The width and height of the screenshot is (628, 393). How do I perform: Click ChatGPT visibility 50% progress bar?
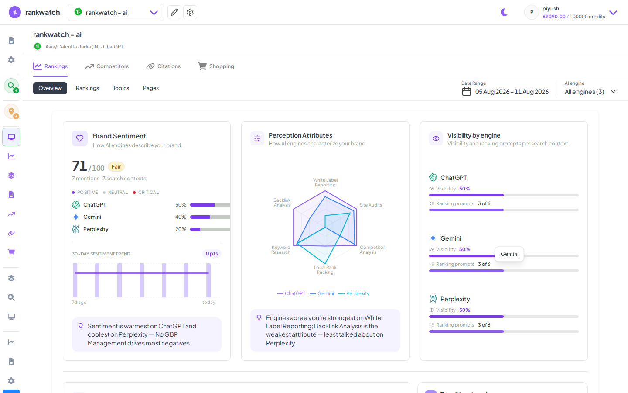point(504,195)
